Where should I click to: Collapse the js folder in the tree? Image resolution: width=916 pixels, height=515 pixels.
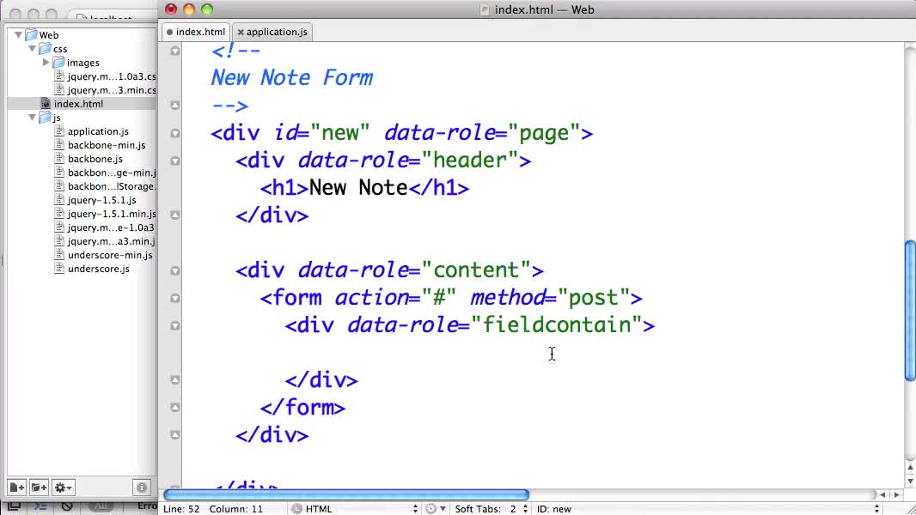(x=31, y=118)
